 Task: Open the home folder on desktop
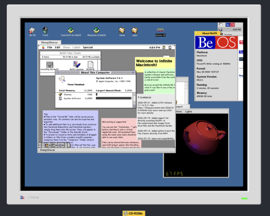[x=122, y=30]
